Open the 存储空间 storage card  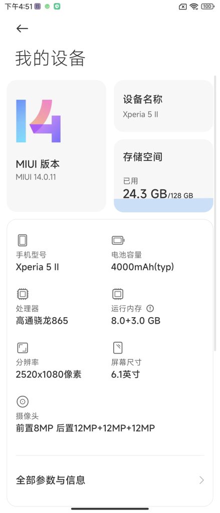tap(163, 176)
